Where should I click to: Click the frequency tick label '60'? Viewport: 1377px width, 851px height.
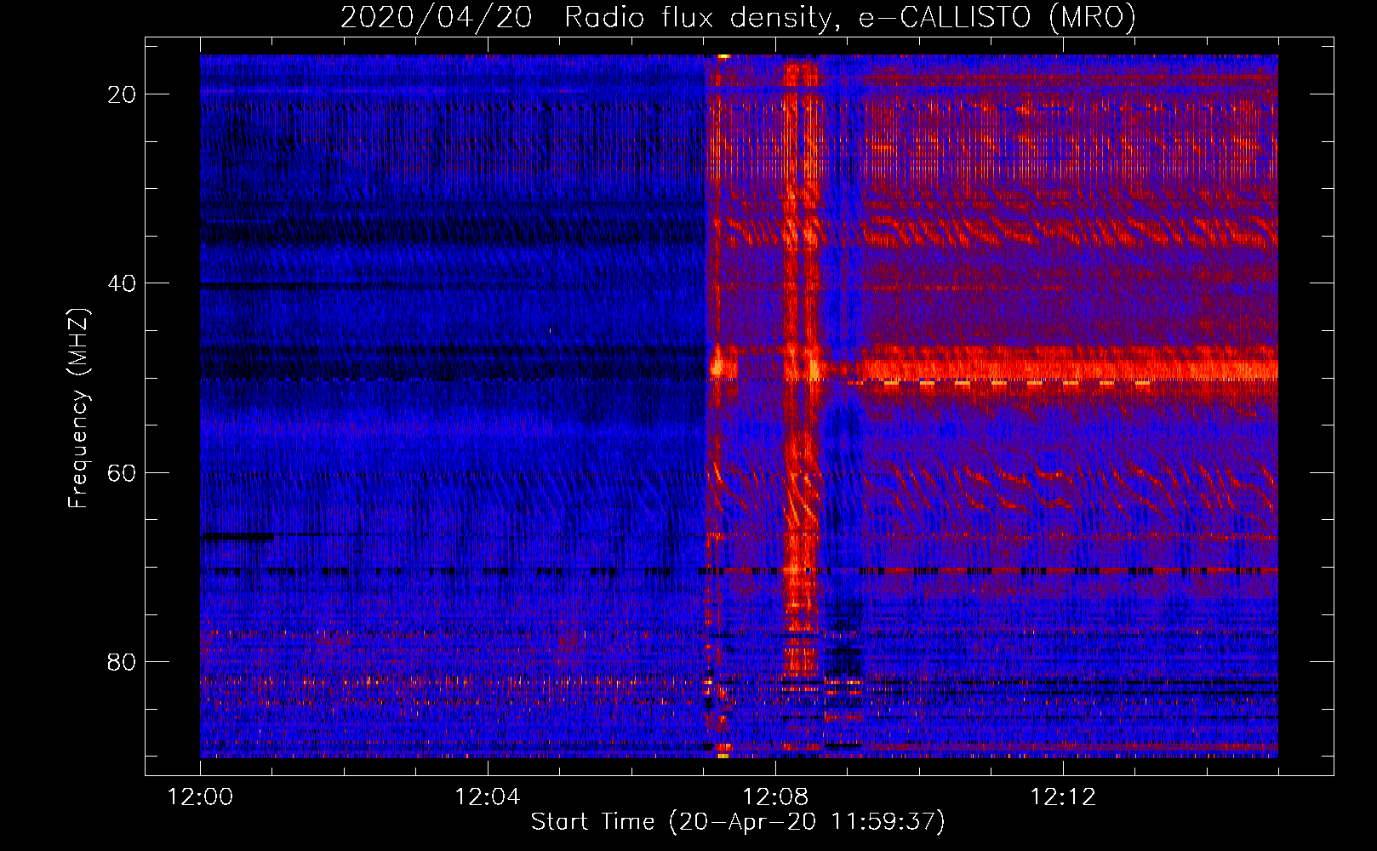point(123,472)
